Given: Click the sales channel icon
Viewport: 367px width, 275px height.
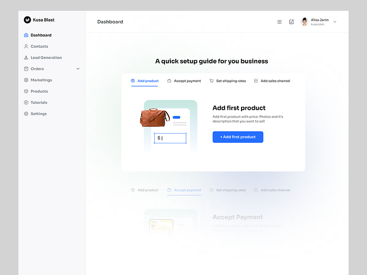Looking at the screenshot, I should point(256,80).
